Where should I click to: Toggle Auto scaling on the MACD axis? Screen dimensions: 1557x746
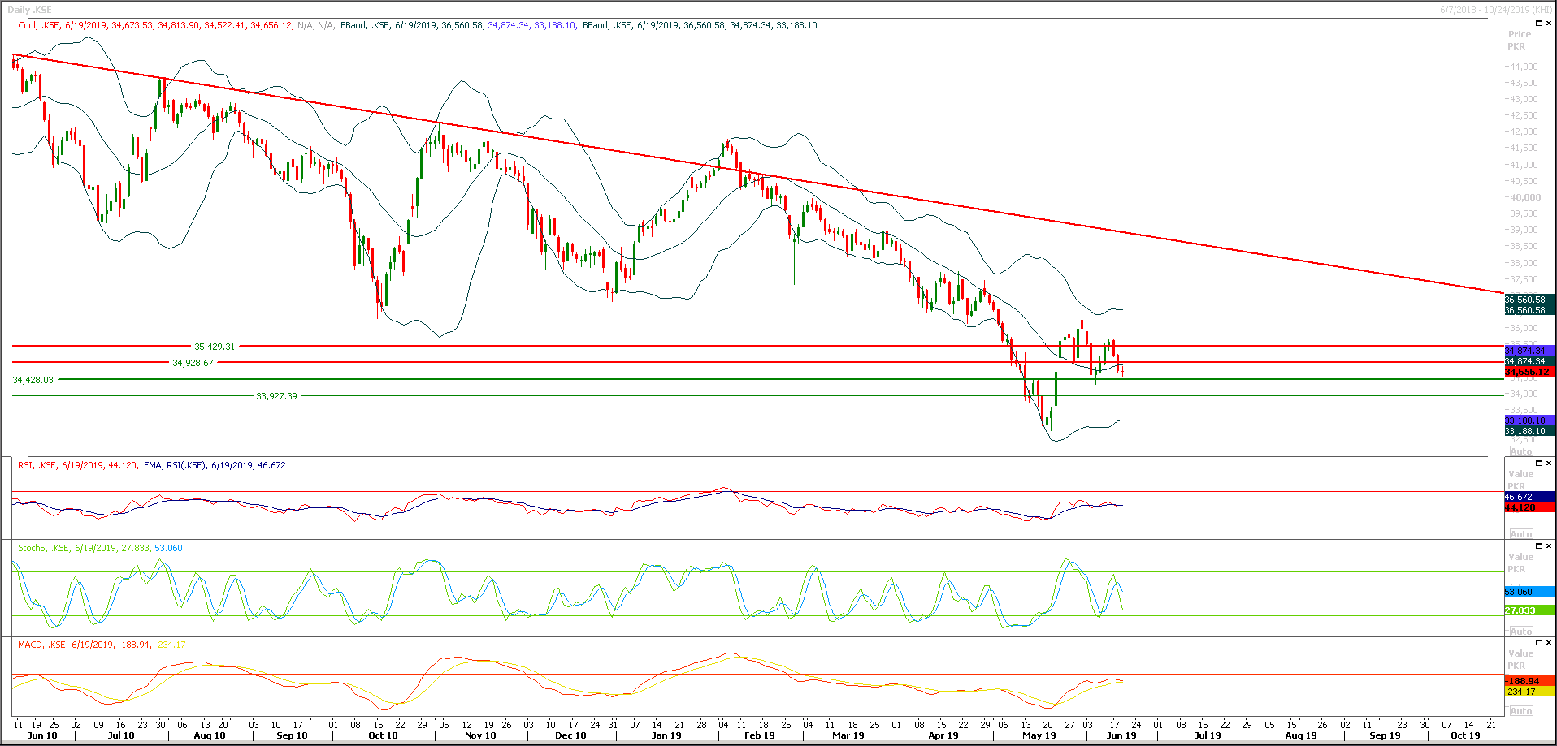coord(1520,710)
